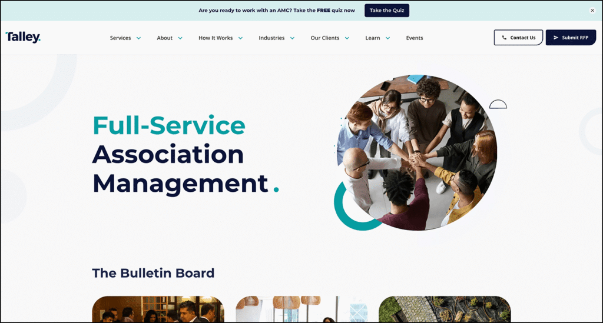Expand the chevron beside How It Works
This screenshot has width=603, height=323.
coord(240,38)
